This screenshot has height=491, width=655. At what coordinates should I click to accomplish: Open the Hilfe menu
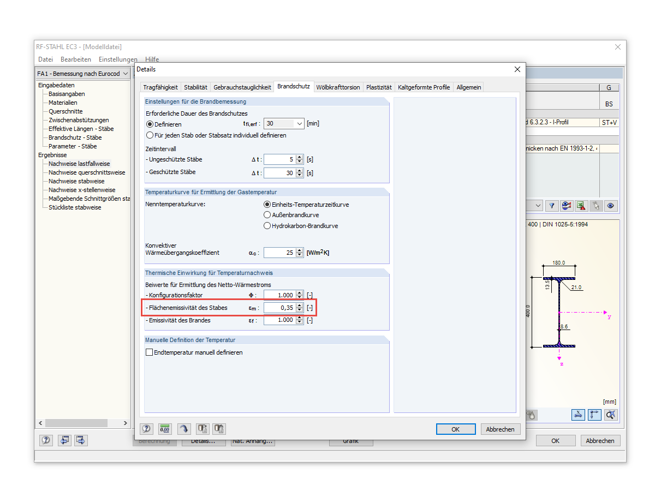click(152, 59)
